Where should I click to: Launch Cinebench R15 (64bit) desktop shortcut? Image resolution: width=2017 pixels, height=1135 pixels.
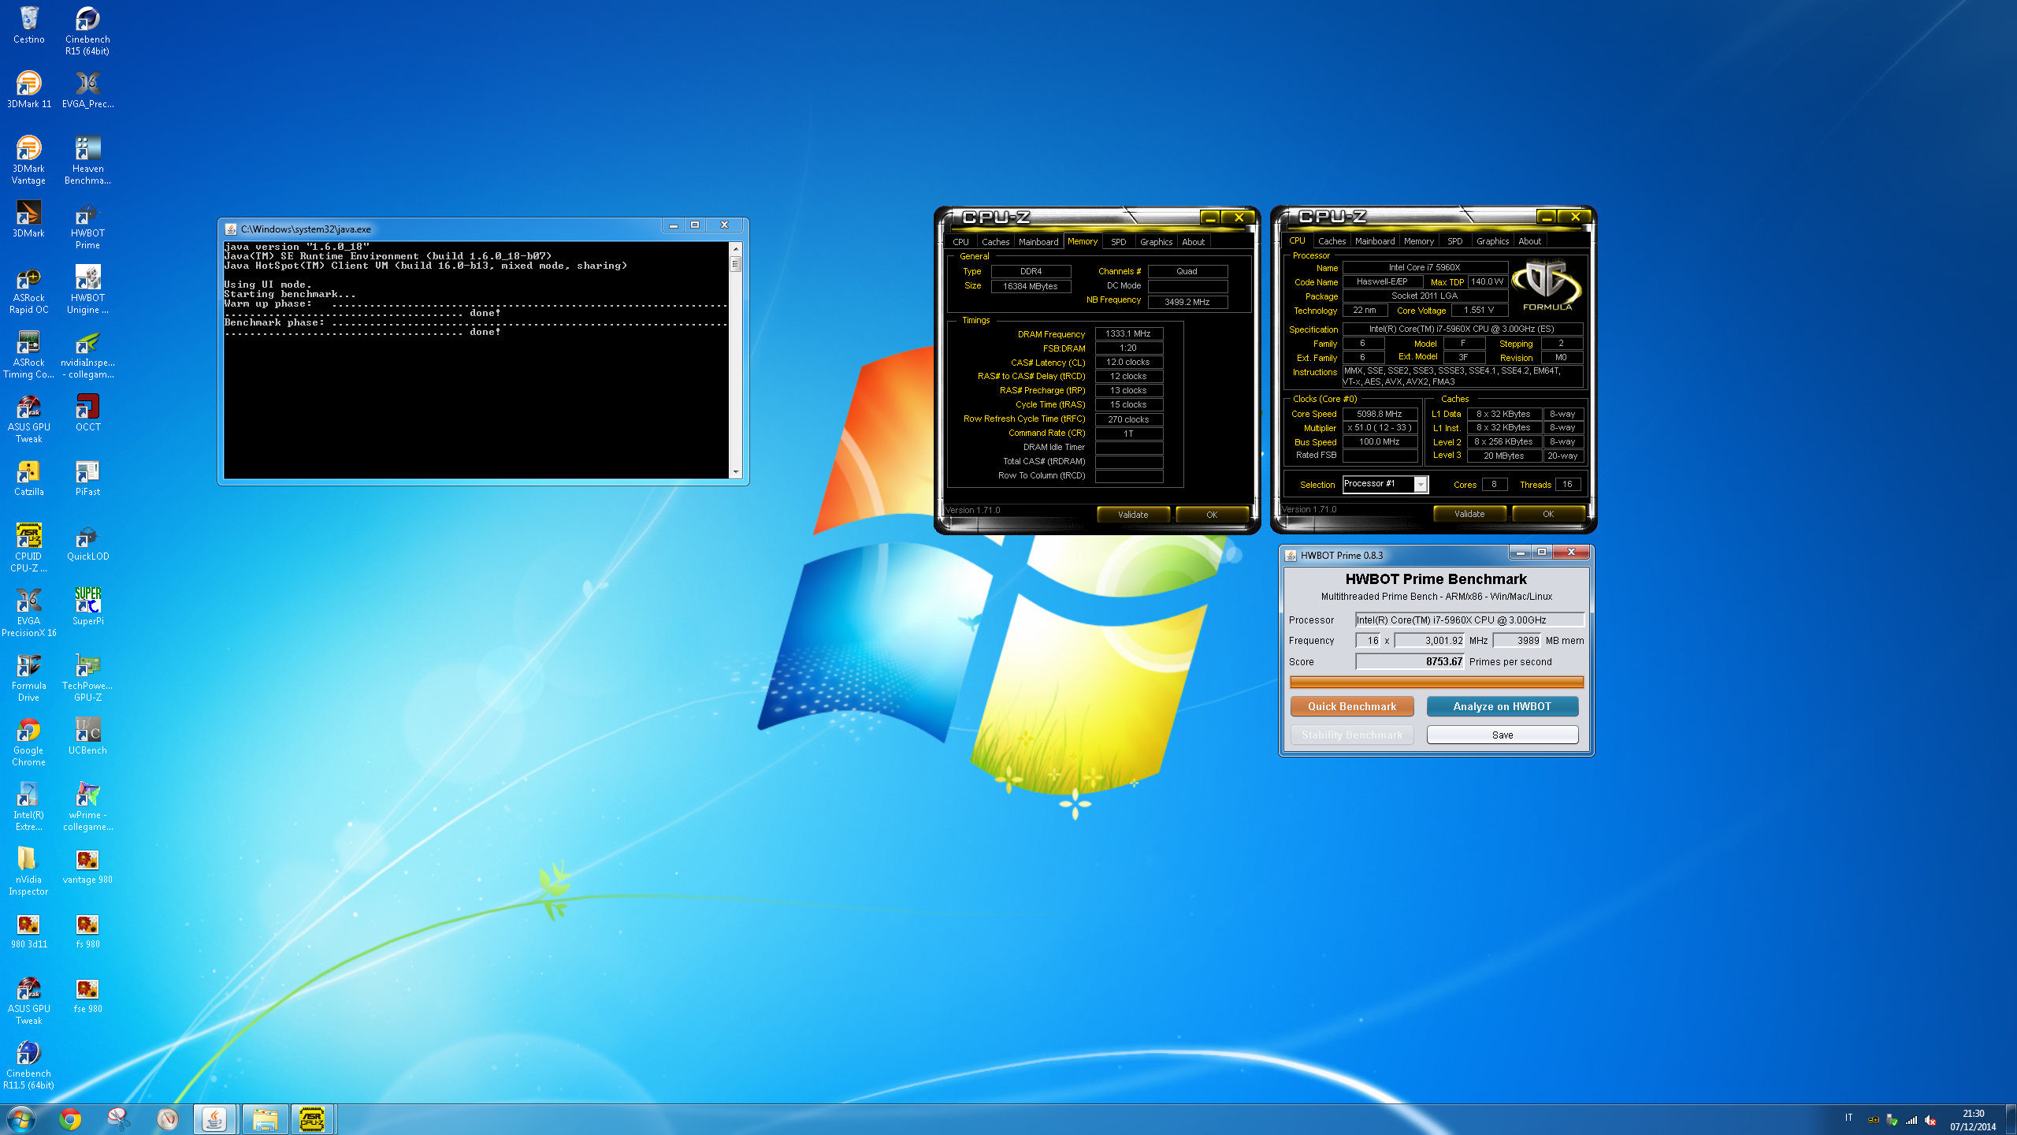[87, 30]
